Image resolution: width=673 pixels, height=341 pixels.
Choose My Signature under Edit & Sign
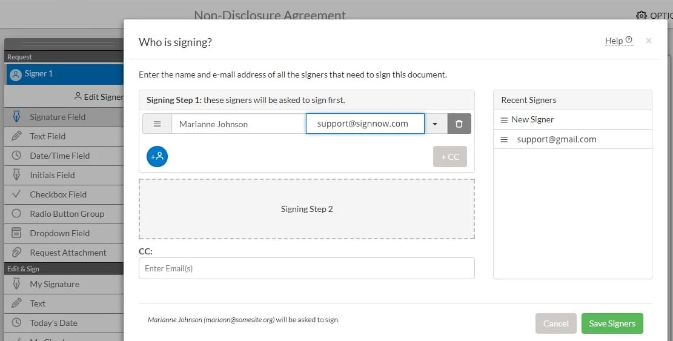click(55, 284)
